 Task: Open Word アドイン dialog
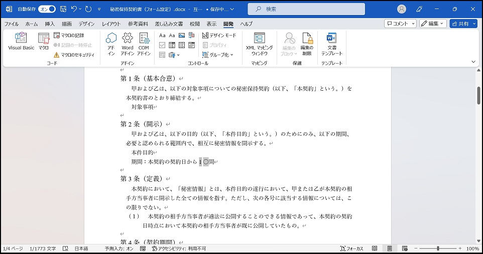click(x=128, y=44)
